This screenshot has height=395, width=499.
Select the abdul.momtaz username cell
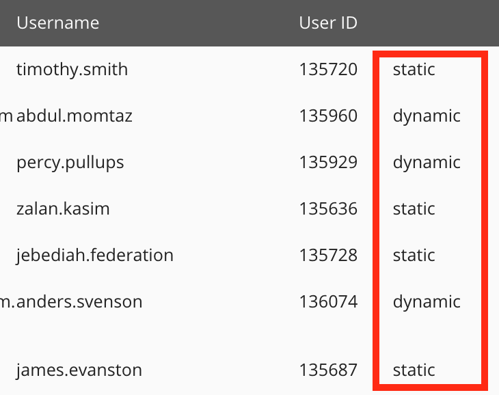75,115
